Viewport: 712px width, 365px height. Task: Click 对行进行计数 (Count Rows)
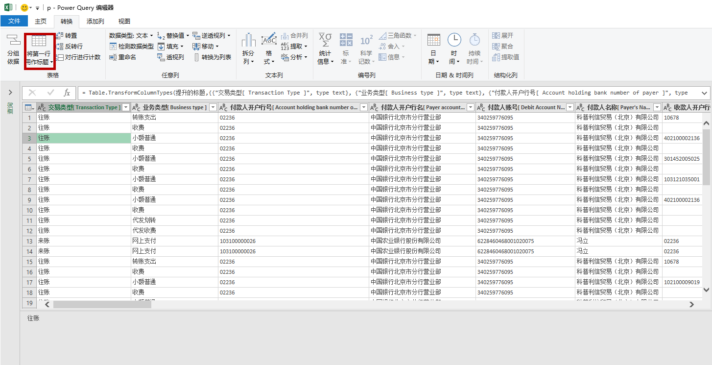(x=78, y=57)
